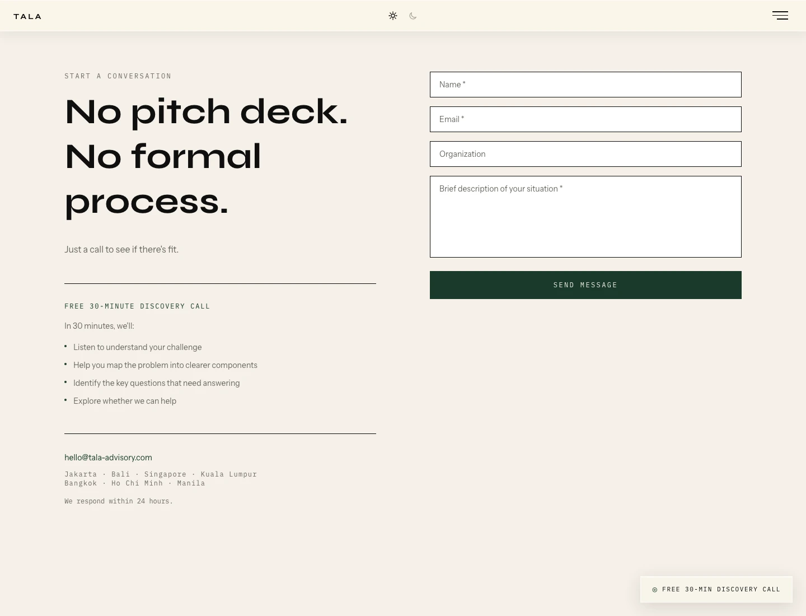
Task: Select 'Free 30-minute discovery call' subheading
Action: pos(137,306)
